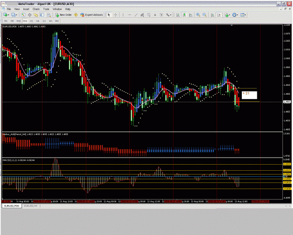
Task: Select the H4 timeframe button
Action: pyautogui.click(x=38, y=21)
